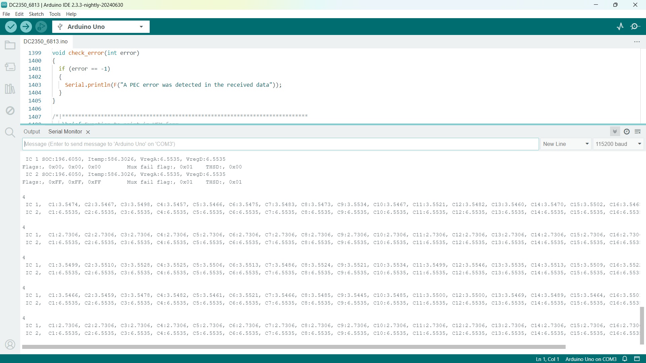Viewport: 646px width, 363px height.
Task: Open the Sketchbook folder sidebar icon
Action: pyautogui.click(x=10, y=45)
